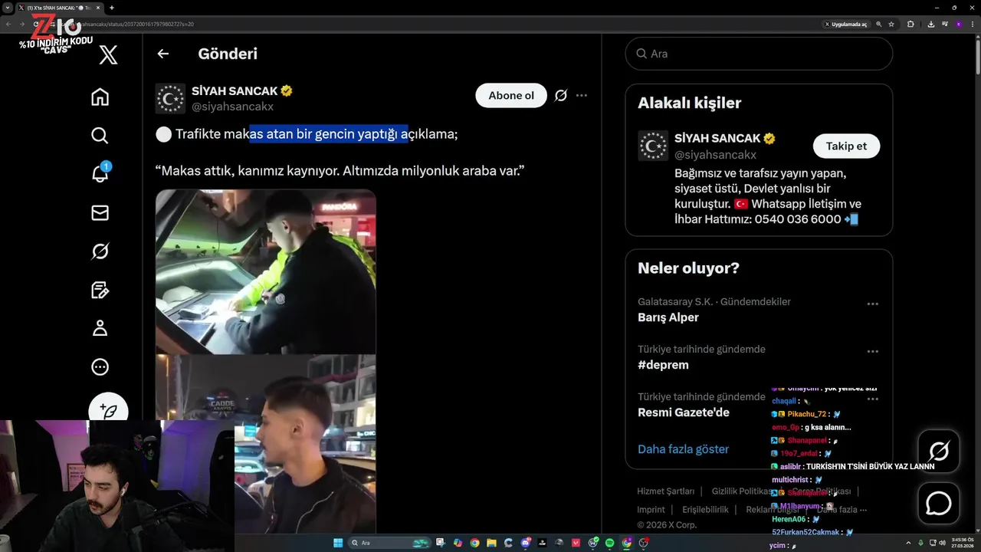Image resolution: width=981 pixels, height=552 pixels.
Task: Open Chrome three-dot menu
Action: pos(973,25)
